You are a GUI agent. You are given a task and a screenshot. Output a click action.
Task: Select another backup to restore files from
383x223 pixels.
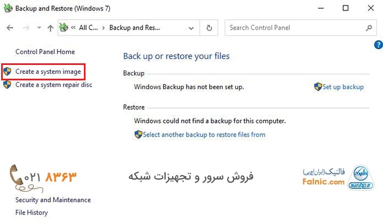[204, 134]
